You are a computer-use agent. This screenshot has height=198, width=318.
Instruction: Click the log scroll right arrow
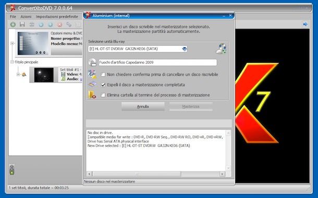coord(222,174)
